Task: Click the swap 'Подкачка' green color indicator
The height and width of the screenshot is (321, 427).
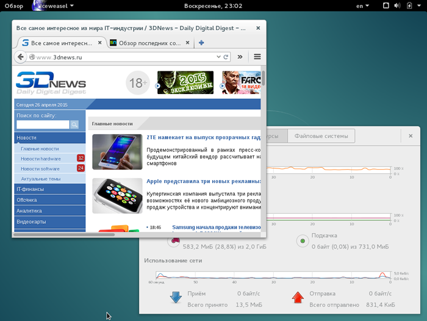Action: click(x=303, y=241)
